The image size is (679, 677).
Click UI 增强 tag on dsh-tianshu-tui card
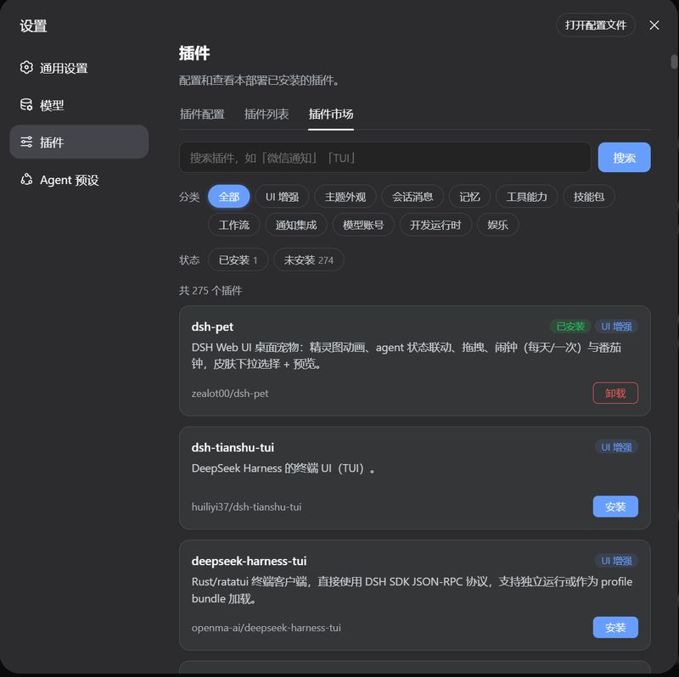pyautogui.click(x=616, y=447)
